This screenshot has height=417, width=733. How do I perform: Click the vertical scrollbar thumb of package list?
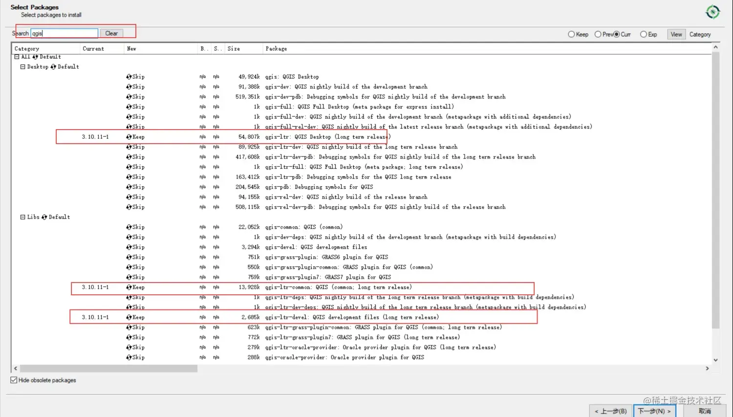click(x=715, y=190)
